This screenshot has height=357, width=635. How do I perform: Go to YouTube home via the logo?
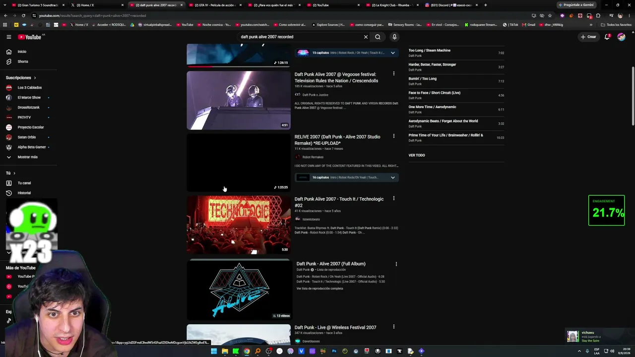pyautogui.click(x=30, y=37)
